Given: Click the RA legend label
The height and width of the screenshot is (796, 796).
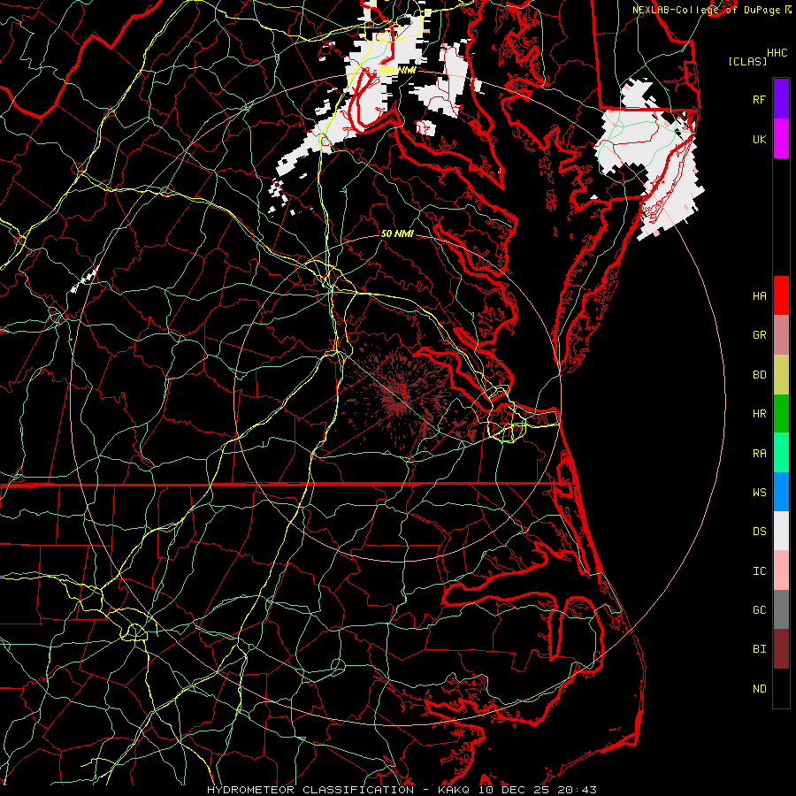Looking at the screenshot, I should [x=759, y=454].
